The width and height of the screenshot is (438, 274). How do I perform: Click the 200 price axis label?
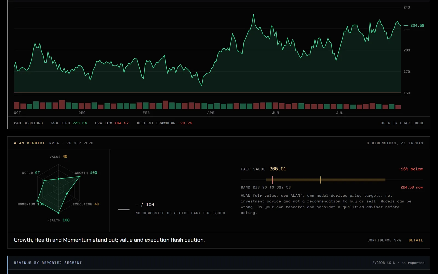tap(407, 50)
